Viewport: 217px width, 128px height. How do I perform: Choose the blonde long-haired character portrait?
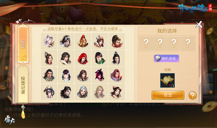(100, 92)
